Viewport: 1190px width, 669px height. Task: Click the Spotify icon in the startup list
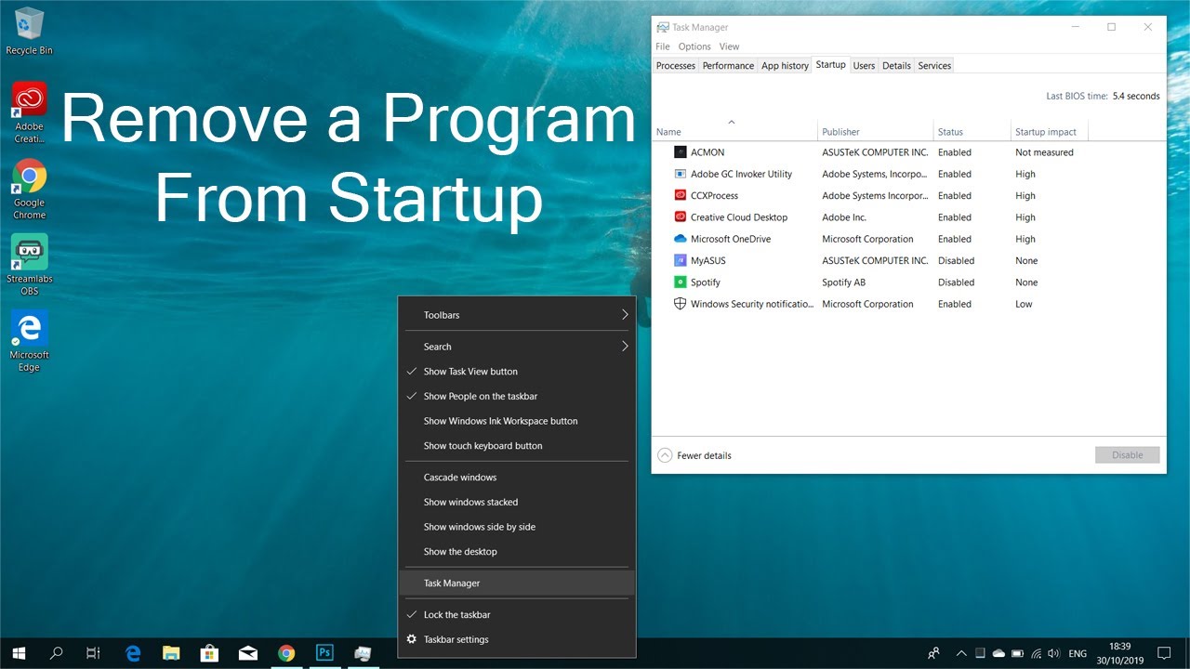(681, 282)
